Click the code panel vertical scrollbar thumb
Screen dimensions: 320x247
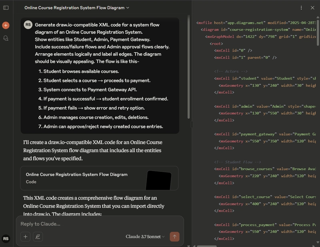coord(318,31)
